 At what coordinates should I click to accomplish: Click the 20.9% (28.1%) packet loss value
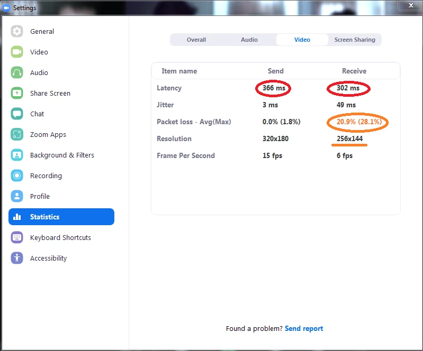[359, 122]
